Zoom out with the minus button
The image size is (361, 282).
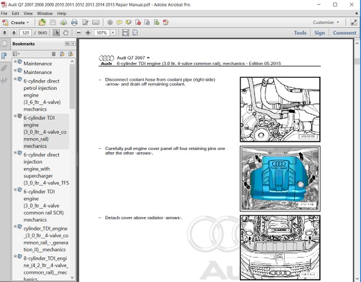pyautogui.click(x=79, y=33)
